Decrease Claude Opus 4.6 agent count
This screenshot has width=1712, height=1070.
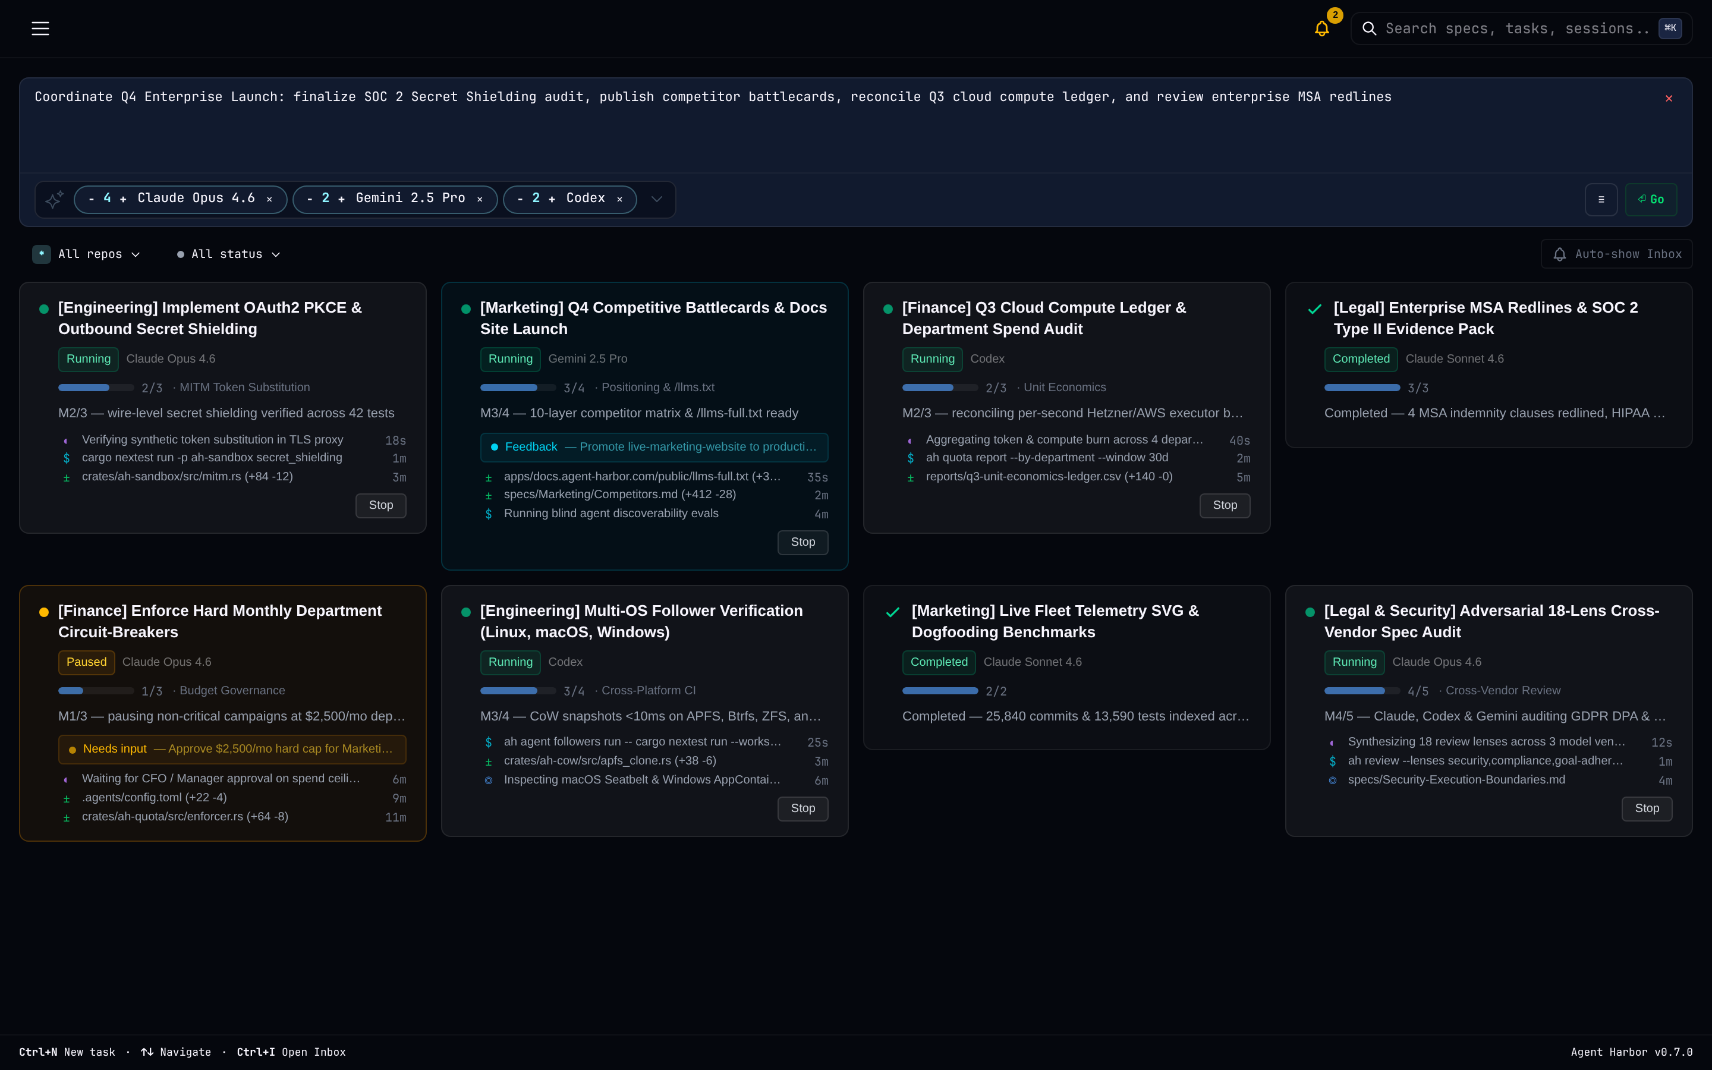(92, 199)
